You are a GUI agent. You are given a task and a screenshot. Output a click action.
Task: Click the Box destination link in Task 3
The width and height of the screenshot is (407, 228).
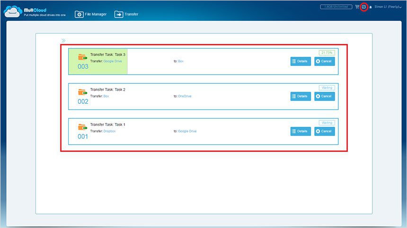click(x=181, y=61)
